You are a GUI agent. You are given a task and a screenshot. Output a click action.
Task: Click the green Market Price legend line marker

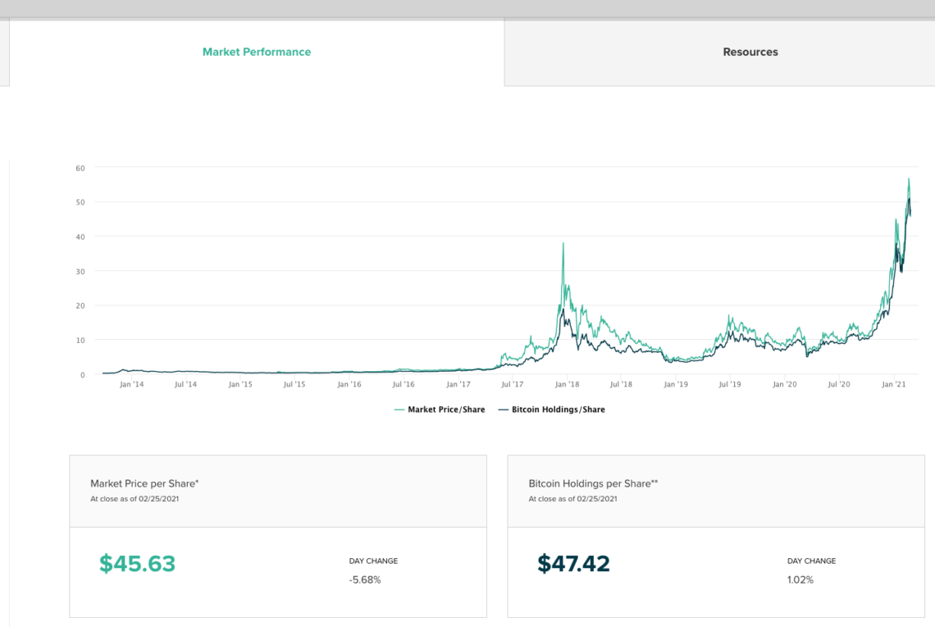coord(399,409)
